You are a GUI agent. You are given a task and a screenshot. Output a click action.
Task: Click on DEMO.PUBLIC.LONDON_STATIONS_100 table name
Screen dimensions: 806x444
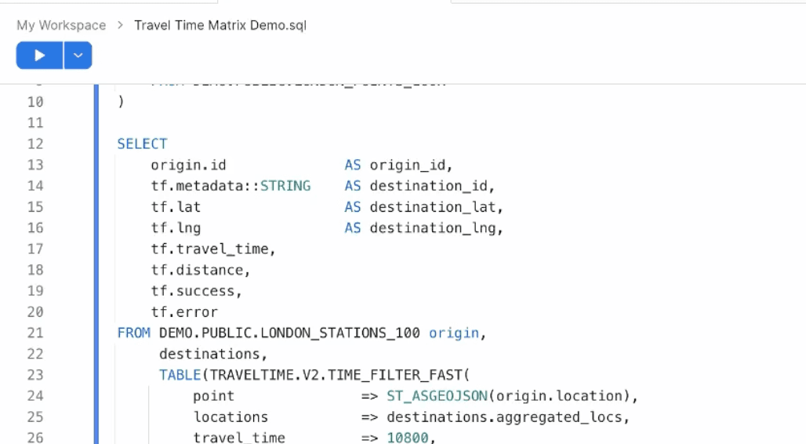[289, 333]
